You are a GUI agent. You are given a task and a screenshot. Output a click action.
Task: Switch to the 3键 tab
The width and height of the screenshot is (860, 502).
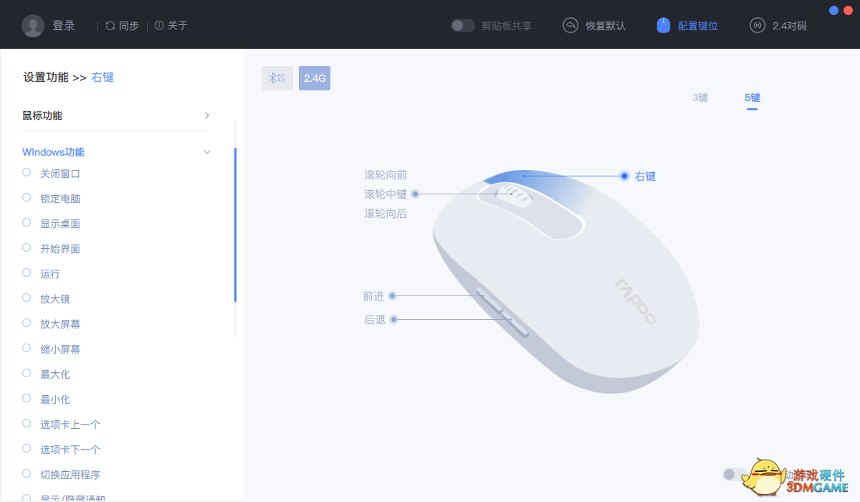click(x=700, y=98)
